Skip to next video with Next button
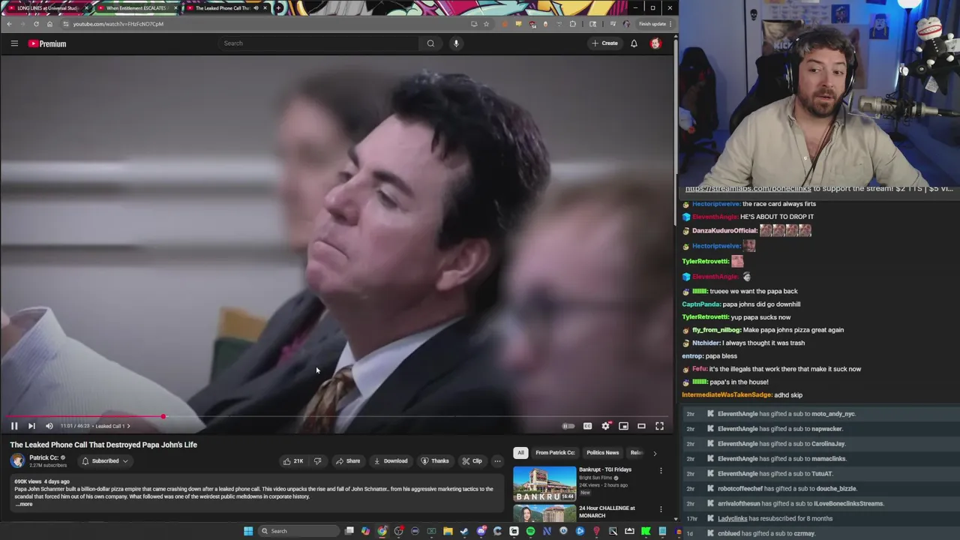This screenshot has height=540, width=960. pos(31,426)
